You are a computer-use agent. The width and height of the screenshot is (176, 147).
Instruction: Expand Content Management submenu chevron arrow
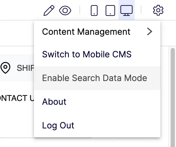click(x=150, y=31)
